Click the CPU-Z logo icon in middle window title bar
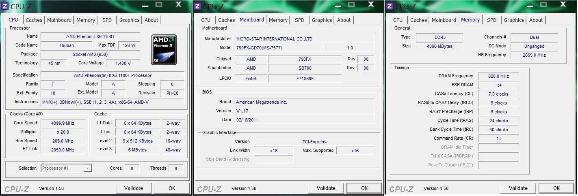Image resolution: width=578 pixels, height=196 pixels. pyautogui.click(x=197, y=6)
